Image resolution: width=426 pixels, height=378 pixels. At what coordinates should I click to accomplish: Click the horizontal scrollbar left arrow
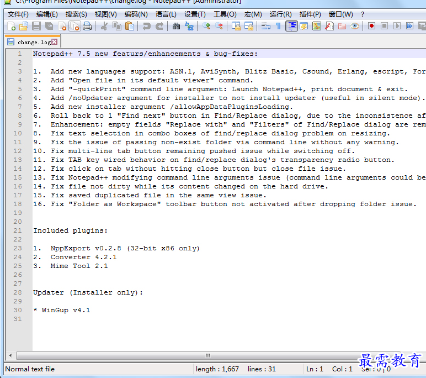point(10,355)
